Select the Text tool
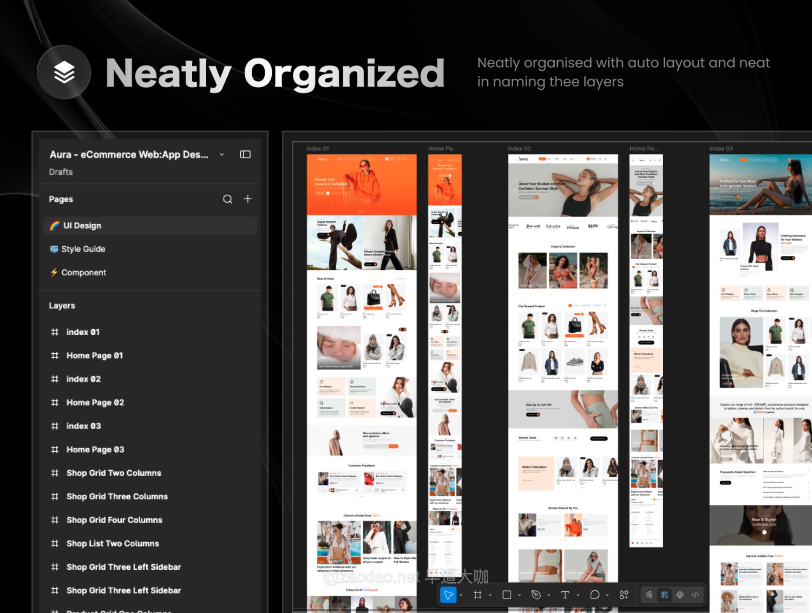 [565, 595]
